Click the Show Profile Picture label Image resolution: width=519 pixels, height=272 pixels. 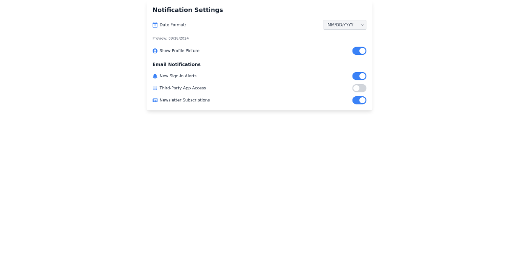pyautogui.click(x=179, y=51)
